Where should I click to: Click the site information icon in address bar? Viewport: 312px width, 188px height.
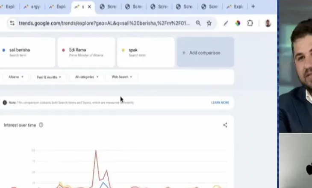click(x=12, y=23)
